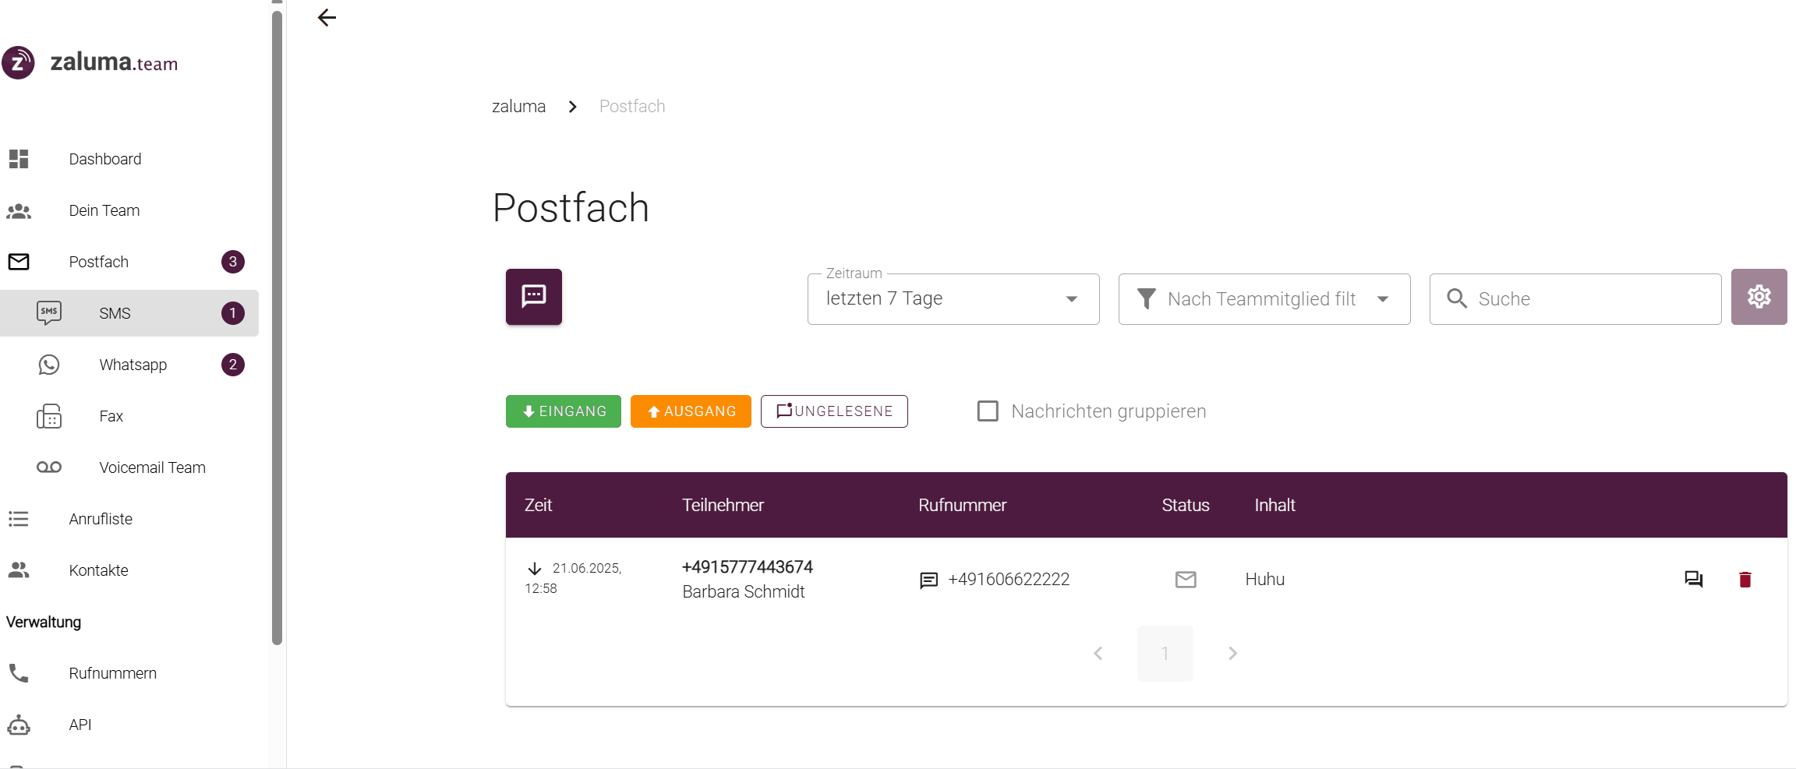Go to the next page arrow
Image resolution: width=1796 pixels, height=769 pixels.
point(1232,654)
